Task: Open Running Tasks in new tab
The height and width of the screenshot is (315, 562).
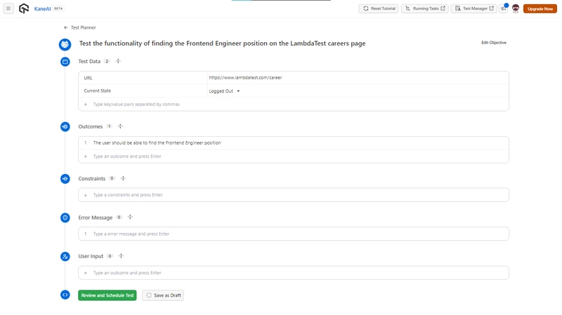Action: click(x=425, y=8)
